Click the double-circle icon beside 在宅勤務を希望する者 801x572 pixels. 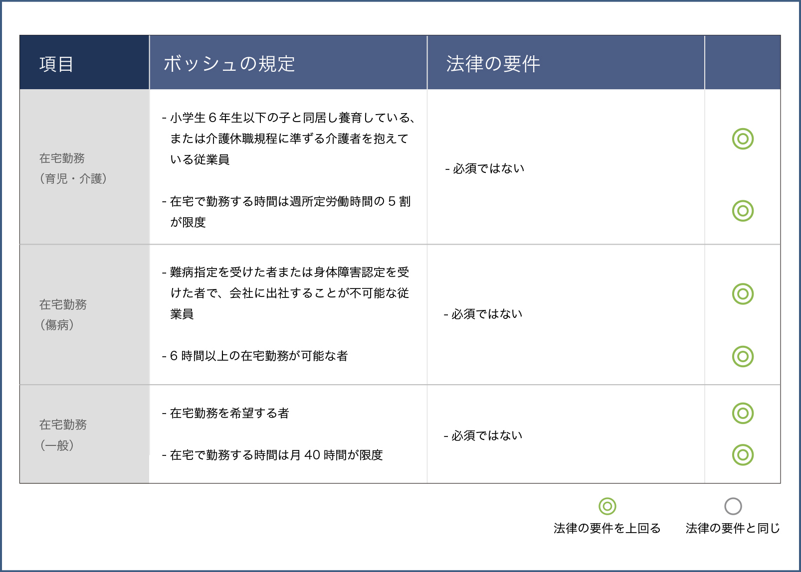click(743, 413)
